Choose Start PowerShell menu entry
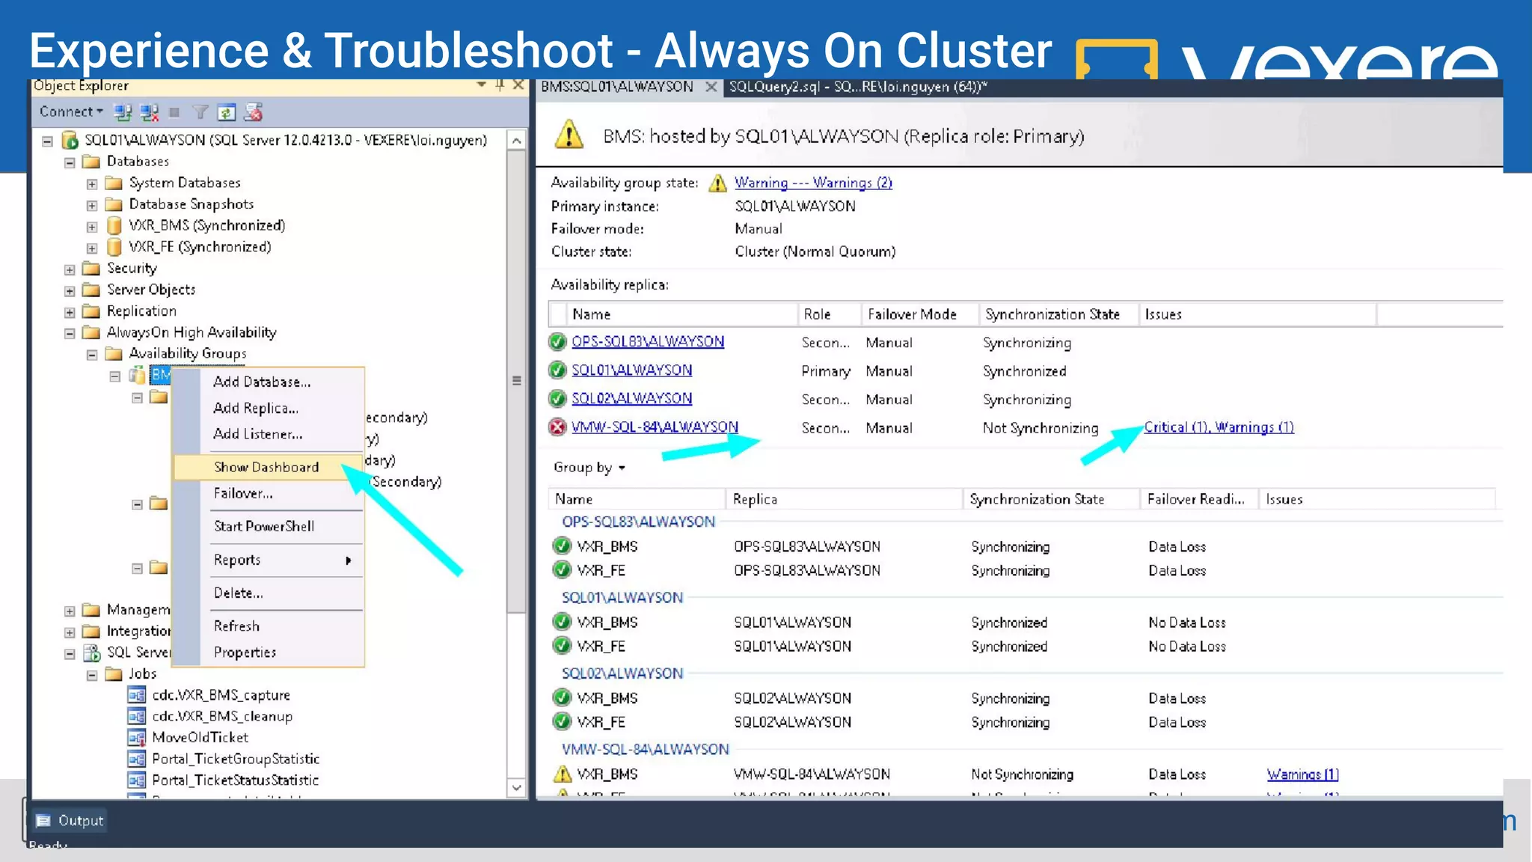This screenshot has height=862, width=1532. click(x=264, y=526)
